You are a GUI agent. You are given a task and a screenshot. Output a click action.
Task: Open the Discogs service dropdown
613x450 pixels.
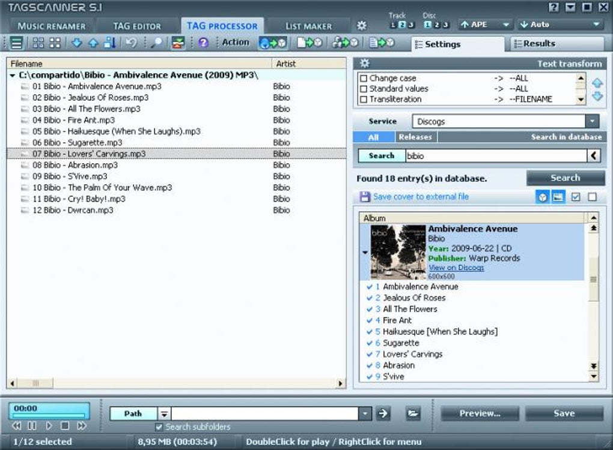tap(592, 121)
